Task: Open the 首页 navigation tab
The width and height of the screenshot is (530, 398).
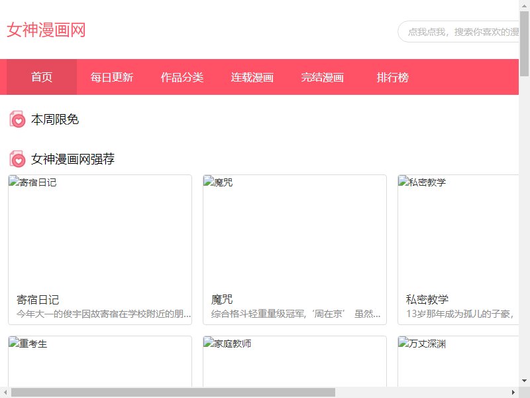Action: coord(42,77)
